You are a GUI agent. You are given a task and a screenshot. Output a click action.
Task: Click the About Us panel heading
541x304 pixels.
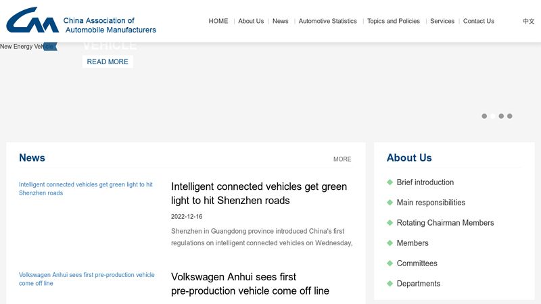coord(409,157)
